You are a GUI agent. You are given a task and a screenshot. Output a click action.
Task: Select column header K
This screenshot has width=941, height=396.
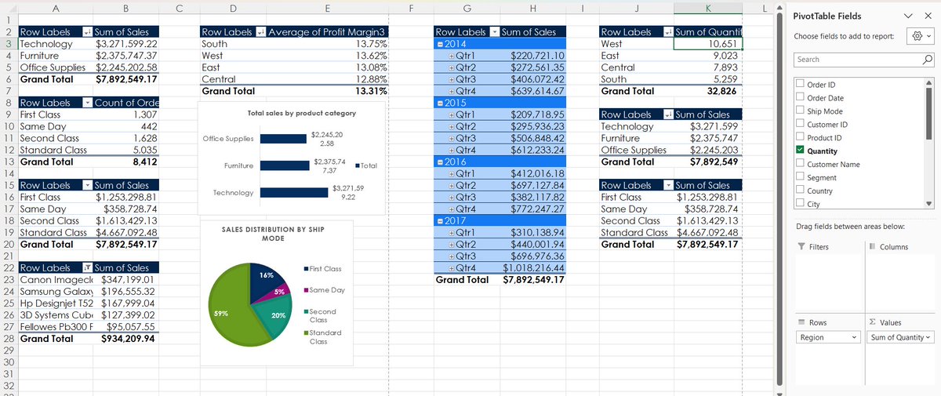708,9
